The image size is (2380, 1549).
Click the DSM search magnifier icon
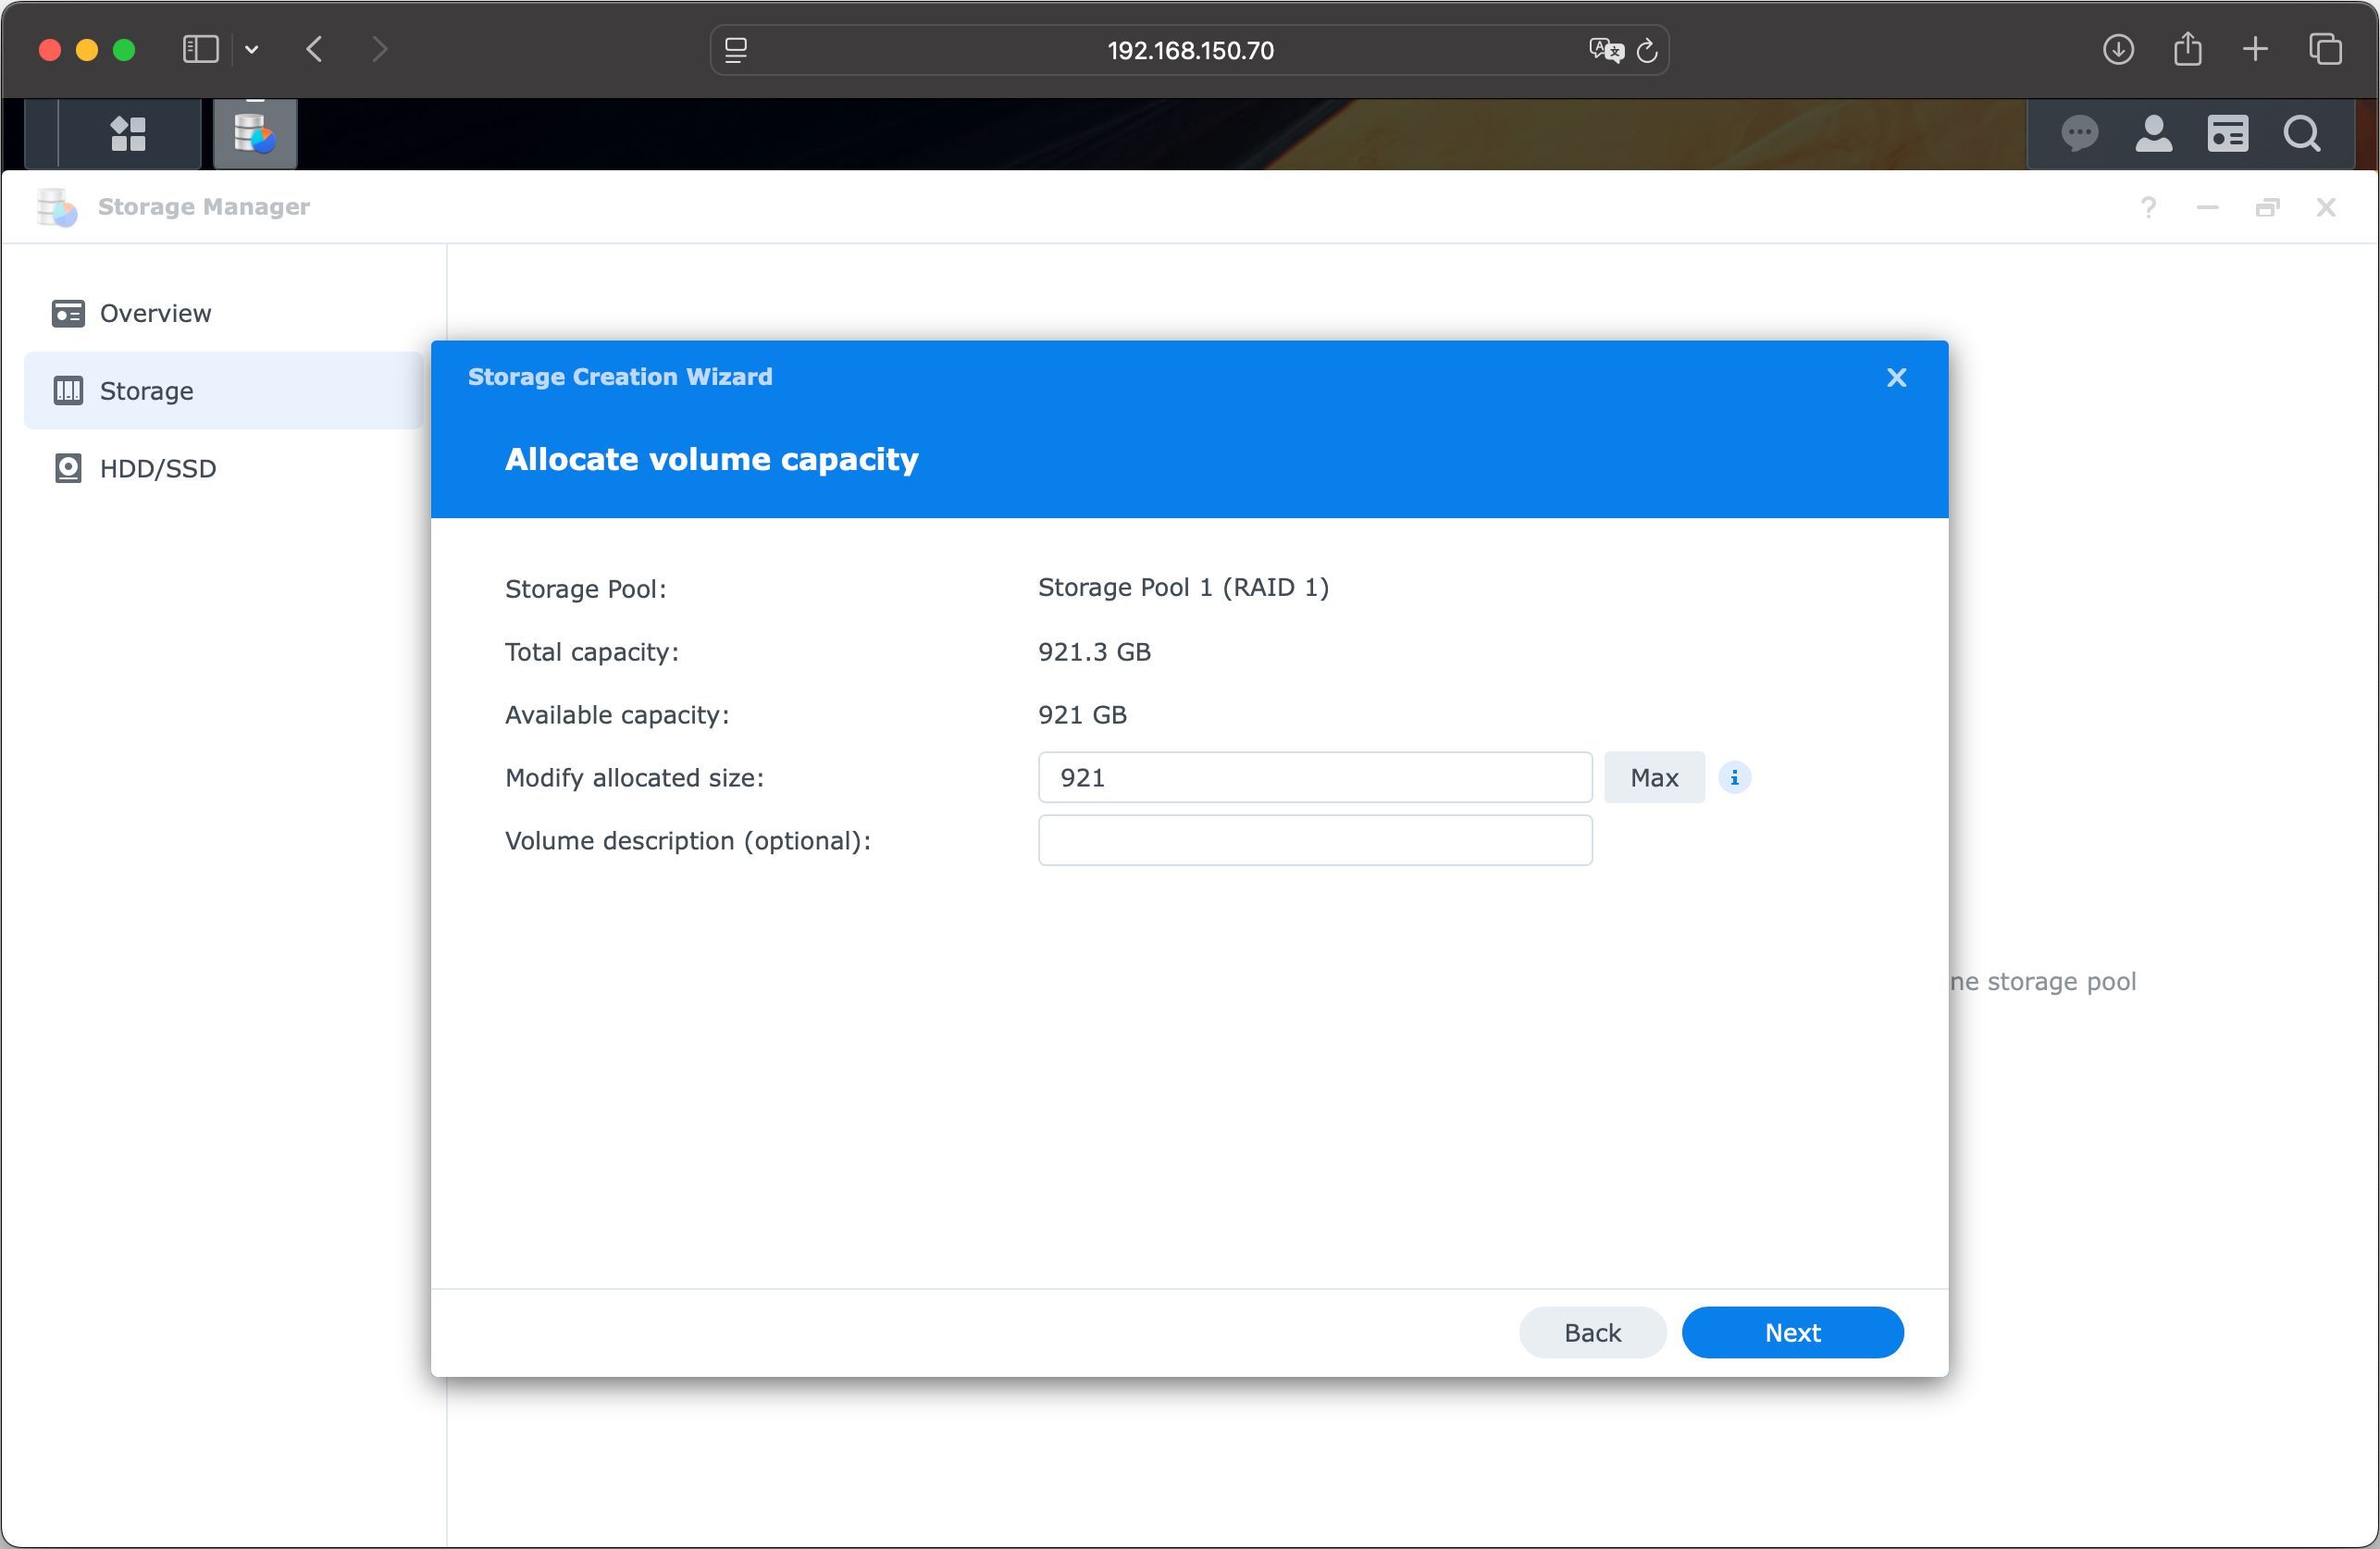(2301, 134)
